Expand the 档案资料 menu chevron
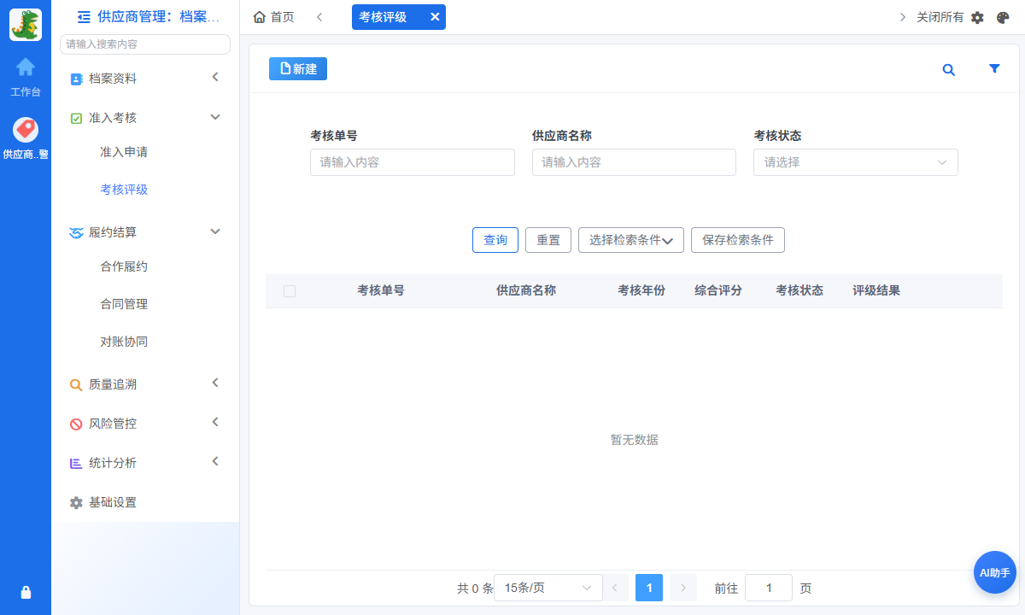The width and height of the screenshot is (1025, 615). pos(215,78)
